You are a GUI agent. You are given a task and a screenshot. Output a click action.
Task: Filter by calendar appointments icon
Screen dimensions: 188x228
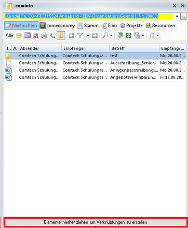tap(28, 36)
